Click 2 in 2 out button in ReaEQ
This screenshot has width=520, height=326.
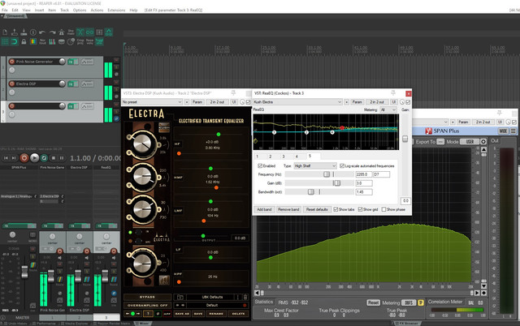pyautogui.click(x=377, y=102)
